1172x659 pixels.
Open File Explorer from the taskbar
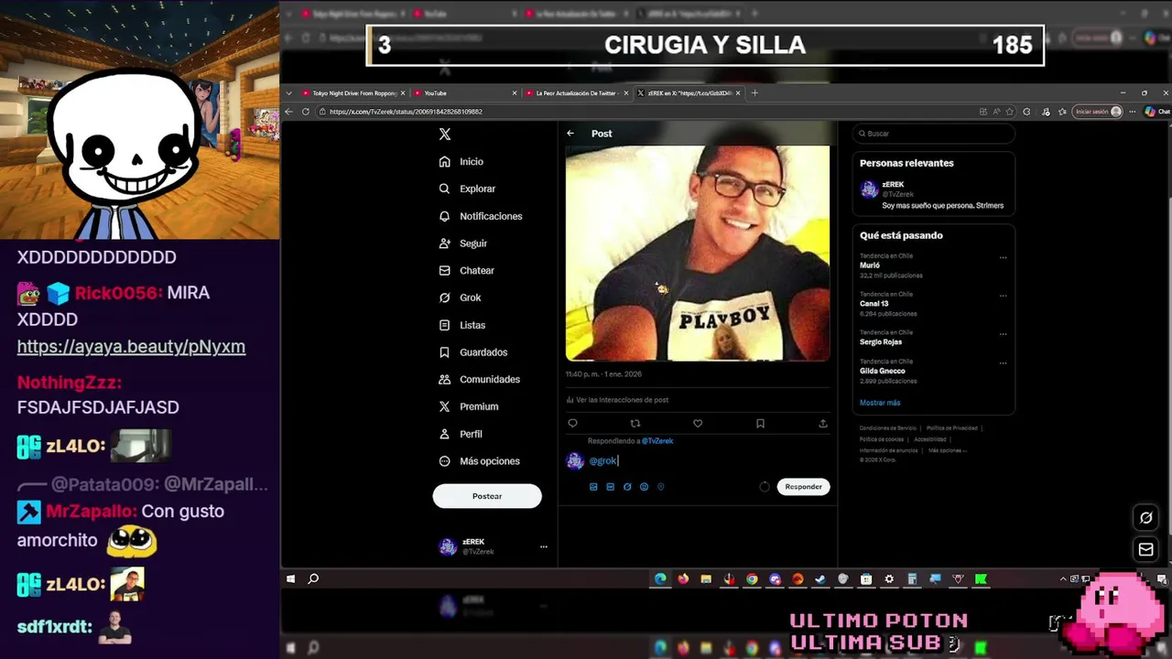[x=706, y=578]
